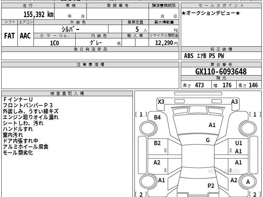Screen dimensions: 263x197
Task: Select the B2 mark on the front door
Action: point(157,143)
